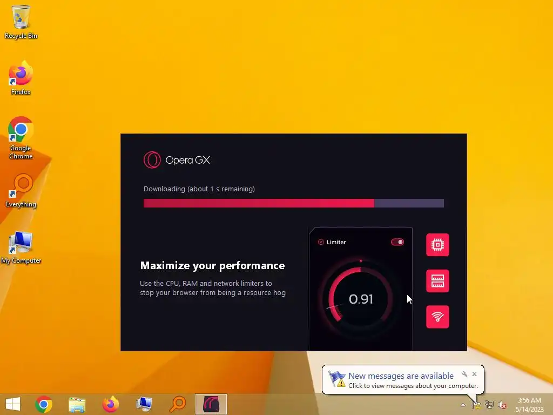553x415 pixels.
Task: Click the 'Limiter' label in the panel
Action: (336, 242)
